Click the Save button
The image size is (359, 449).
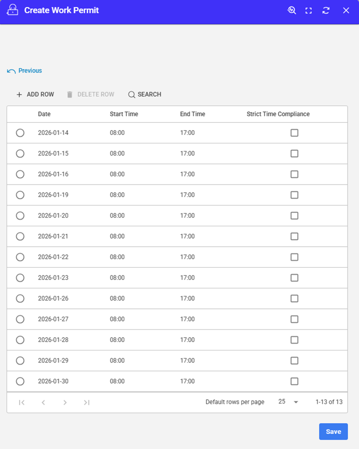[333, 432]
